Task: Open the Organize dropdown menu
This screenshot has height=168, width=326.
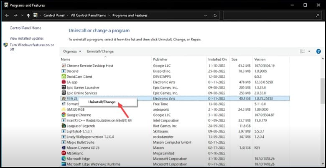Action: (x=72, y=51)
